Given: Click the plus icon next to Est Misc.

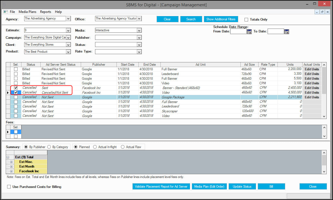Looking at the screenshot, I should point(11,162).
